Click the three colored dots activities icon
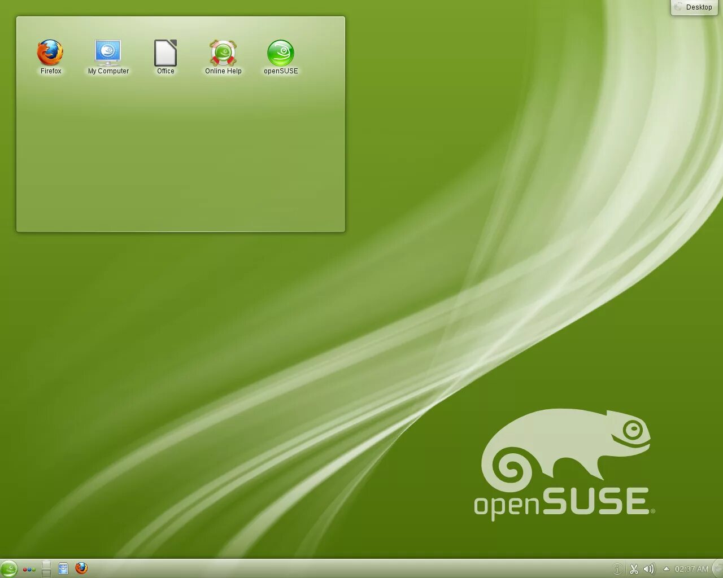 [x=29, y=570]
